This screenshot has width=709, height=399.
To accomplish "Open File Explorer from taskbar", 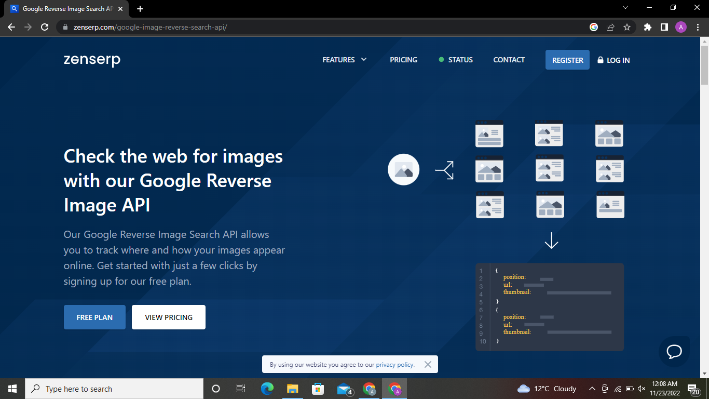I will pos(293,389).
